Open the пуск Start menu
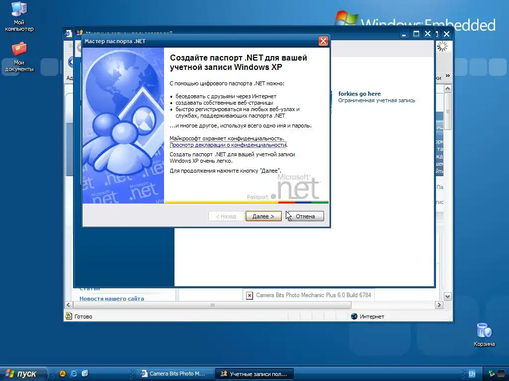 click(22, 374)
